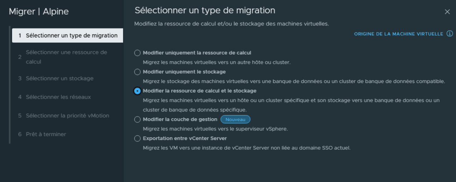Click description about migrating to another host or cluster
Image resolution: width=456 pixels, height=182 pixels.
pyautogui.click(x=217, y=62)
